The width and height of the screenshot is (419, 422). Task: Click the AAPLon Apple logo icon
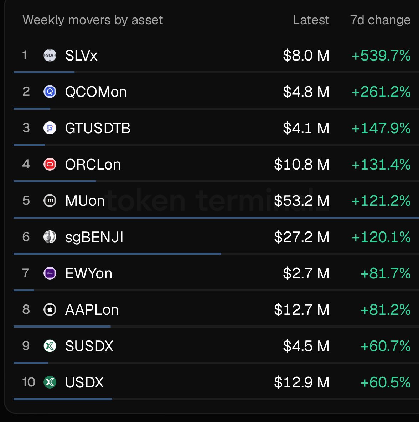tap(50, 309)
